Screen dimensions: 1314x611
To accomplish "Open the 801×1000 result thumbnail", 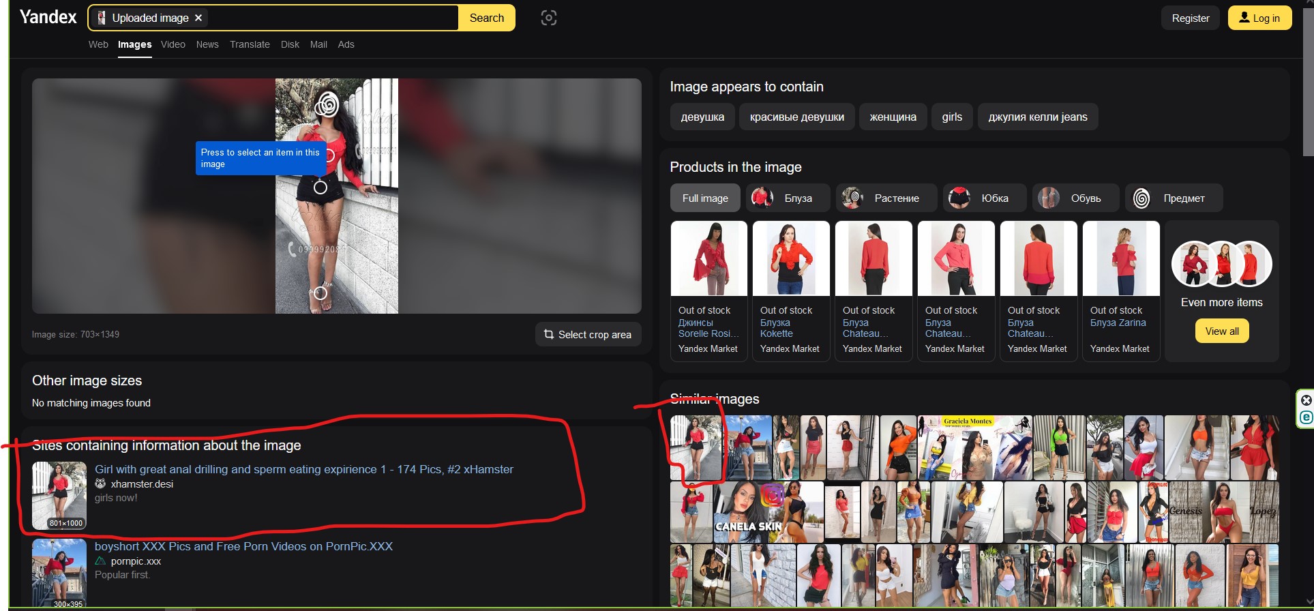I will [x=59, y=496].
